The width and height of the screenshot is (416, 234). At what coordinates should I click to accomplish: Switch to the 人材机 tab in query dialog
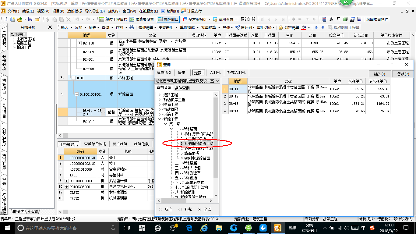point(215,73)
